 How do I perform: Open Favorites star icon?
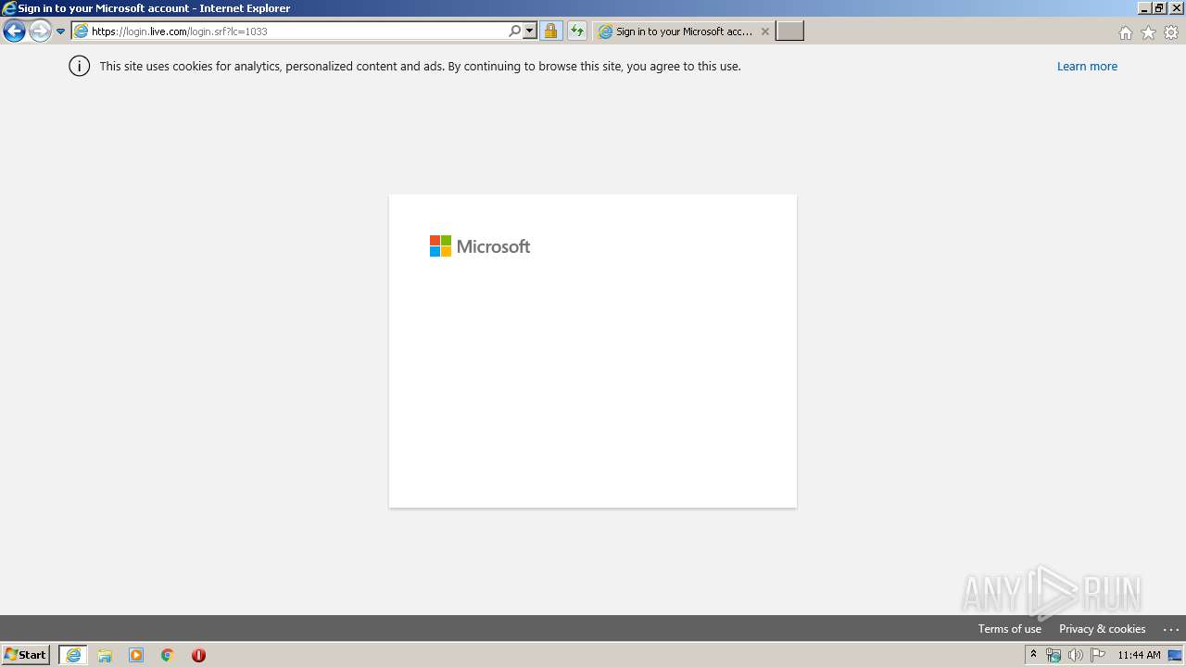point(1148,32)
